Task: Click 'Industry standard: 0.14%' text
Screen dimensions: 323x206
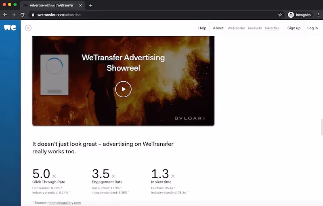Action: [51, 193]
